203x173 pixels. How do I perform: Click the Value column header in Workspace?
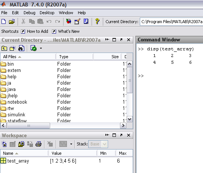(x=73, y=153)
